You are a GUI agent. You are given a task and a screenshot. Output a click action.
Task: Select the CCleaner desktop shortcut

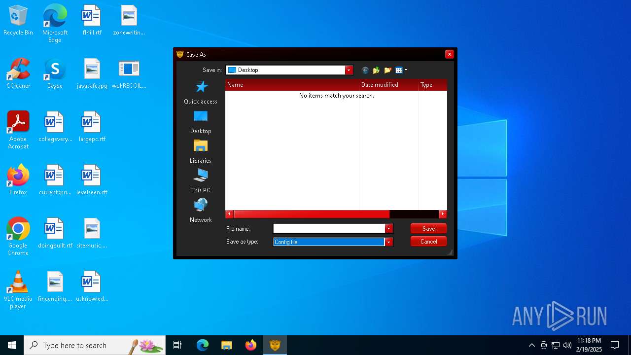point(18,74)
